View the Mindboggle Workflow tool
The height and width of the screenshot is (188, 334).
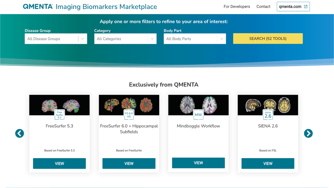click(x=198, y=163)
